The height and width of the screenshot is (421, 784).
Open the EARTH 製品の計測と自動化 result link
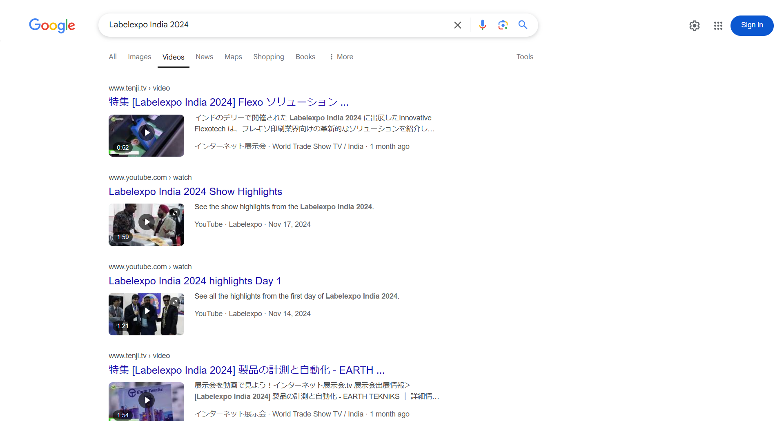pyautogui.click(x=247, y=370)
